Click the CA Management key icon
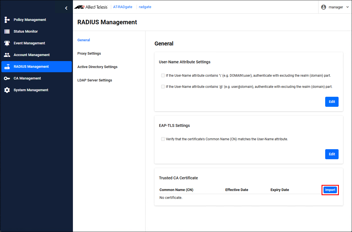The height and width of the screenshot is (232, 352). click(x=7, y=78)
